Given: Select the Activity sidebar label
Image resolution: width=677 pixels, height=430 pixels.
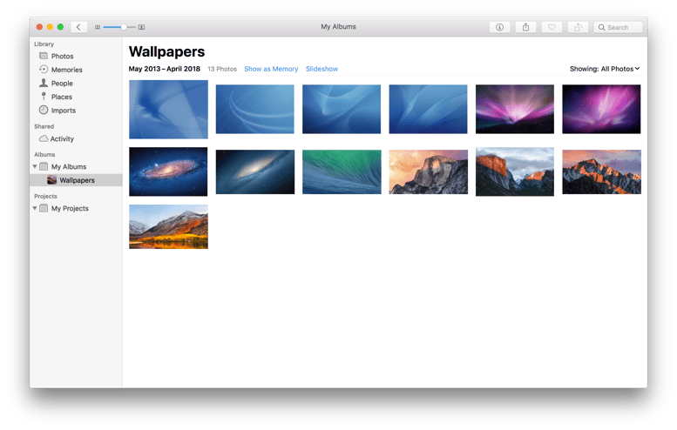Looking at the screenshot, I should 62,138.
